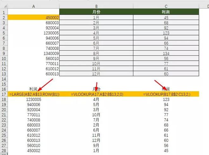Click the orange highlighted cell 450002
The image size is (209, 155).
coord(33,18)
